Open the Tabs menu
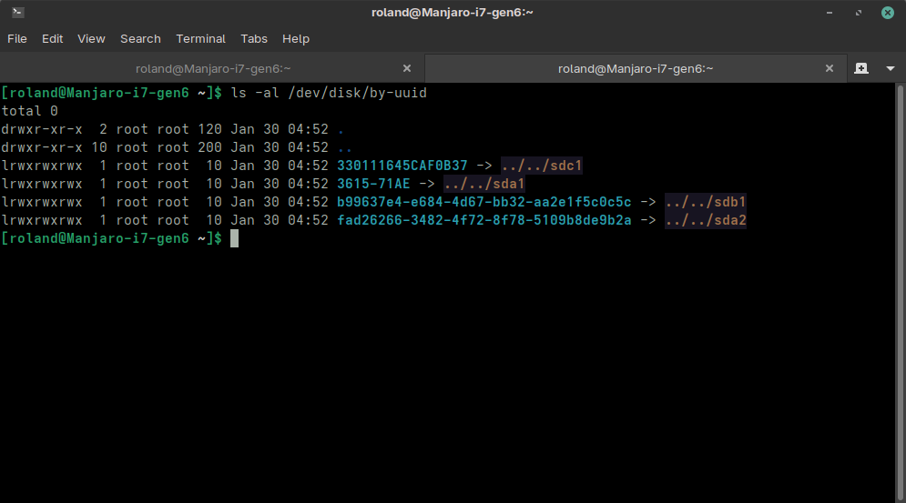Viewport: 906px width, 503px height. (x=254, y=39)
